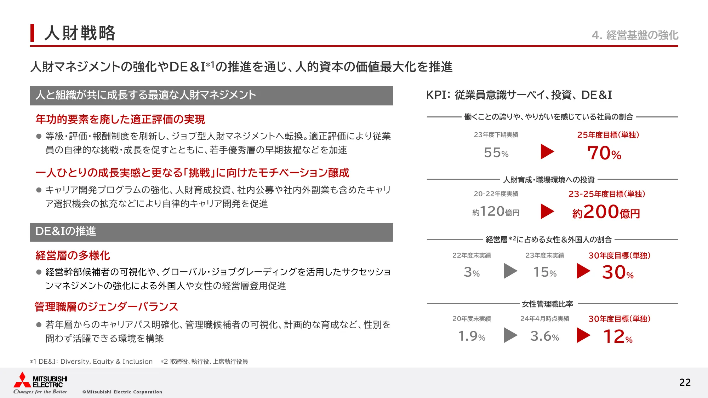The image size is (708, 398).
Task: Click the red 12% value
Action: point(618,336)
